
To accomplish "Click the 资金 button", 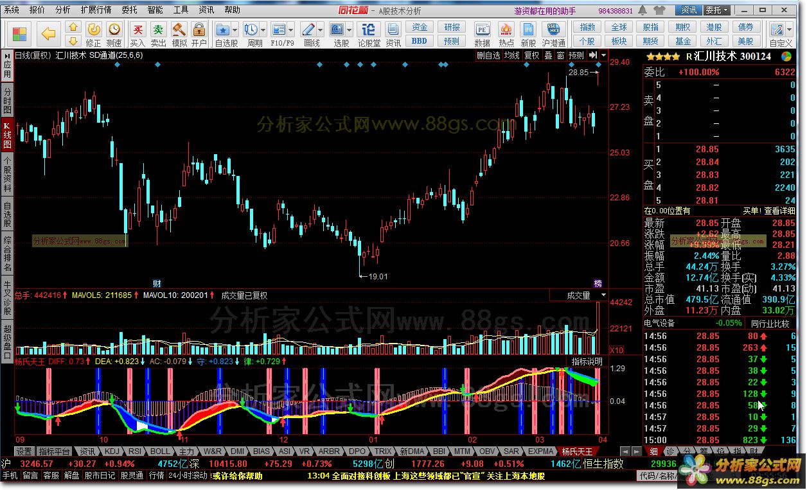I will [419, 27].
